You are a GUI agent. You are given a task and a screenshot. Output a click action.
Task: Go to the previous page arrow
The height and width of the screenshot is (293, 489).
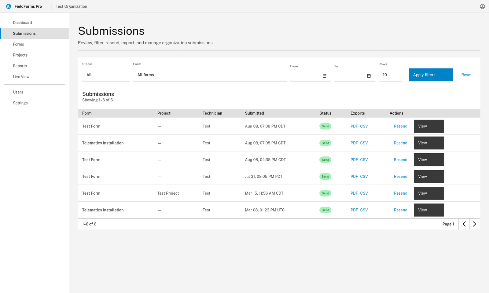tap(464, 224)
